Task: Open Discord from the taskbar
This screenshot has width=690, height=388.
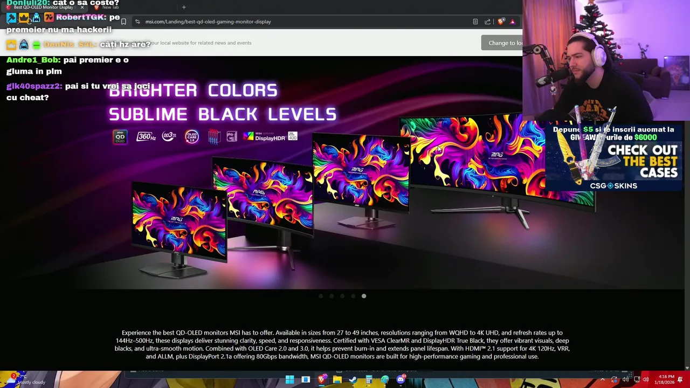Action: coord(401,380)
